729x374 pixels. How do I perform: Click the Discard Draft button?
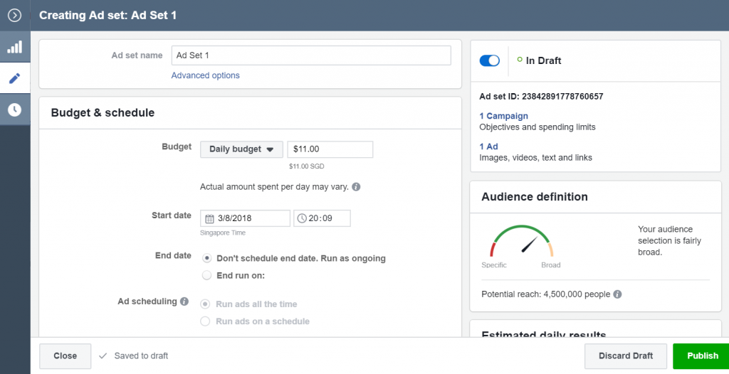[626, 356]
